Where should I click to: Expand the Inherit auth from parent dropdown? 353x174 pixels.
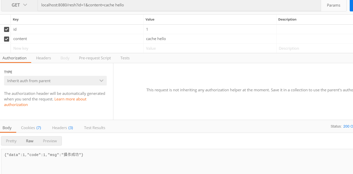coord(55,81)
